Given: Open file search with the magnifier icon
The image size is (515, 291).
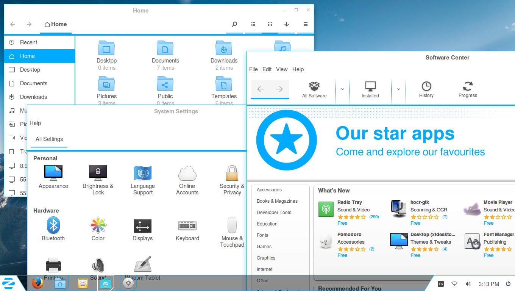Looking at the screenshot, I should [x=234, y=24].
